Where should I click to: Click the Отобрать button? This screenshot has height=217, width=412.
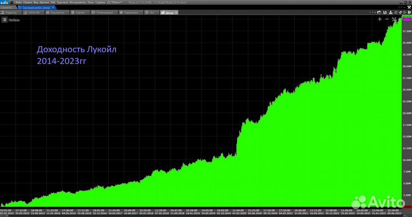14,20
